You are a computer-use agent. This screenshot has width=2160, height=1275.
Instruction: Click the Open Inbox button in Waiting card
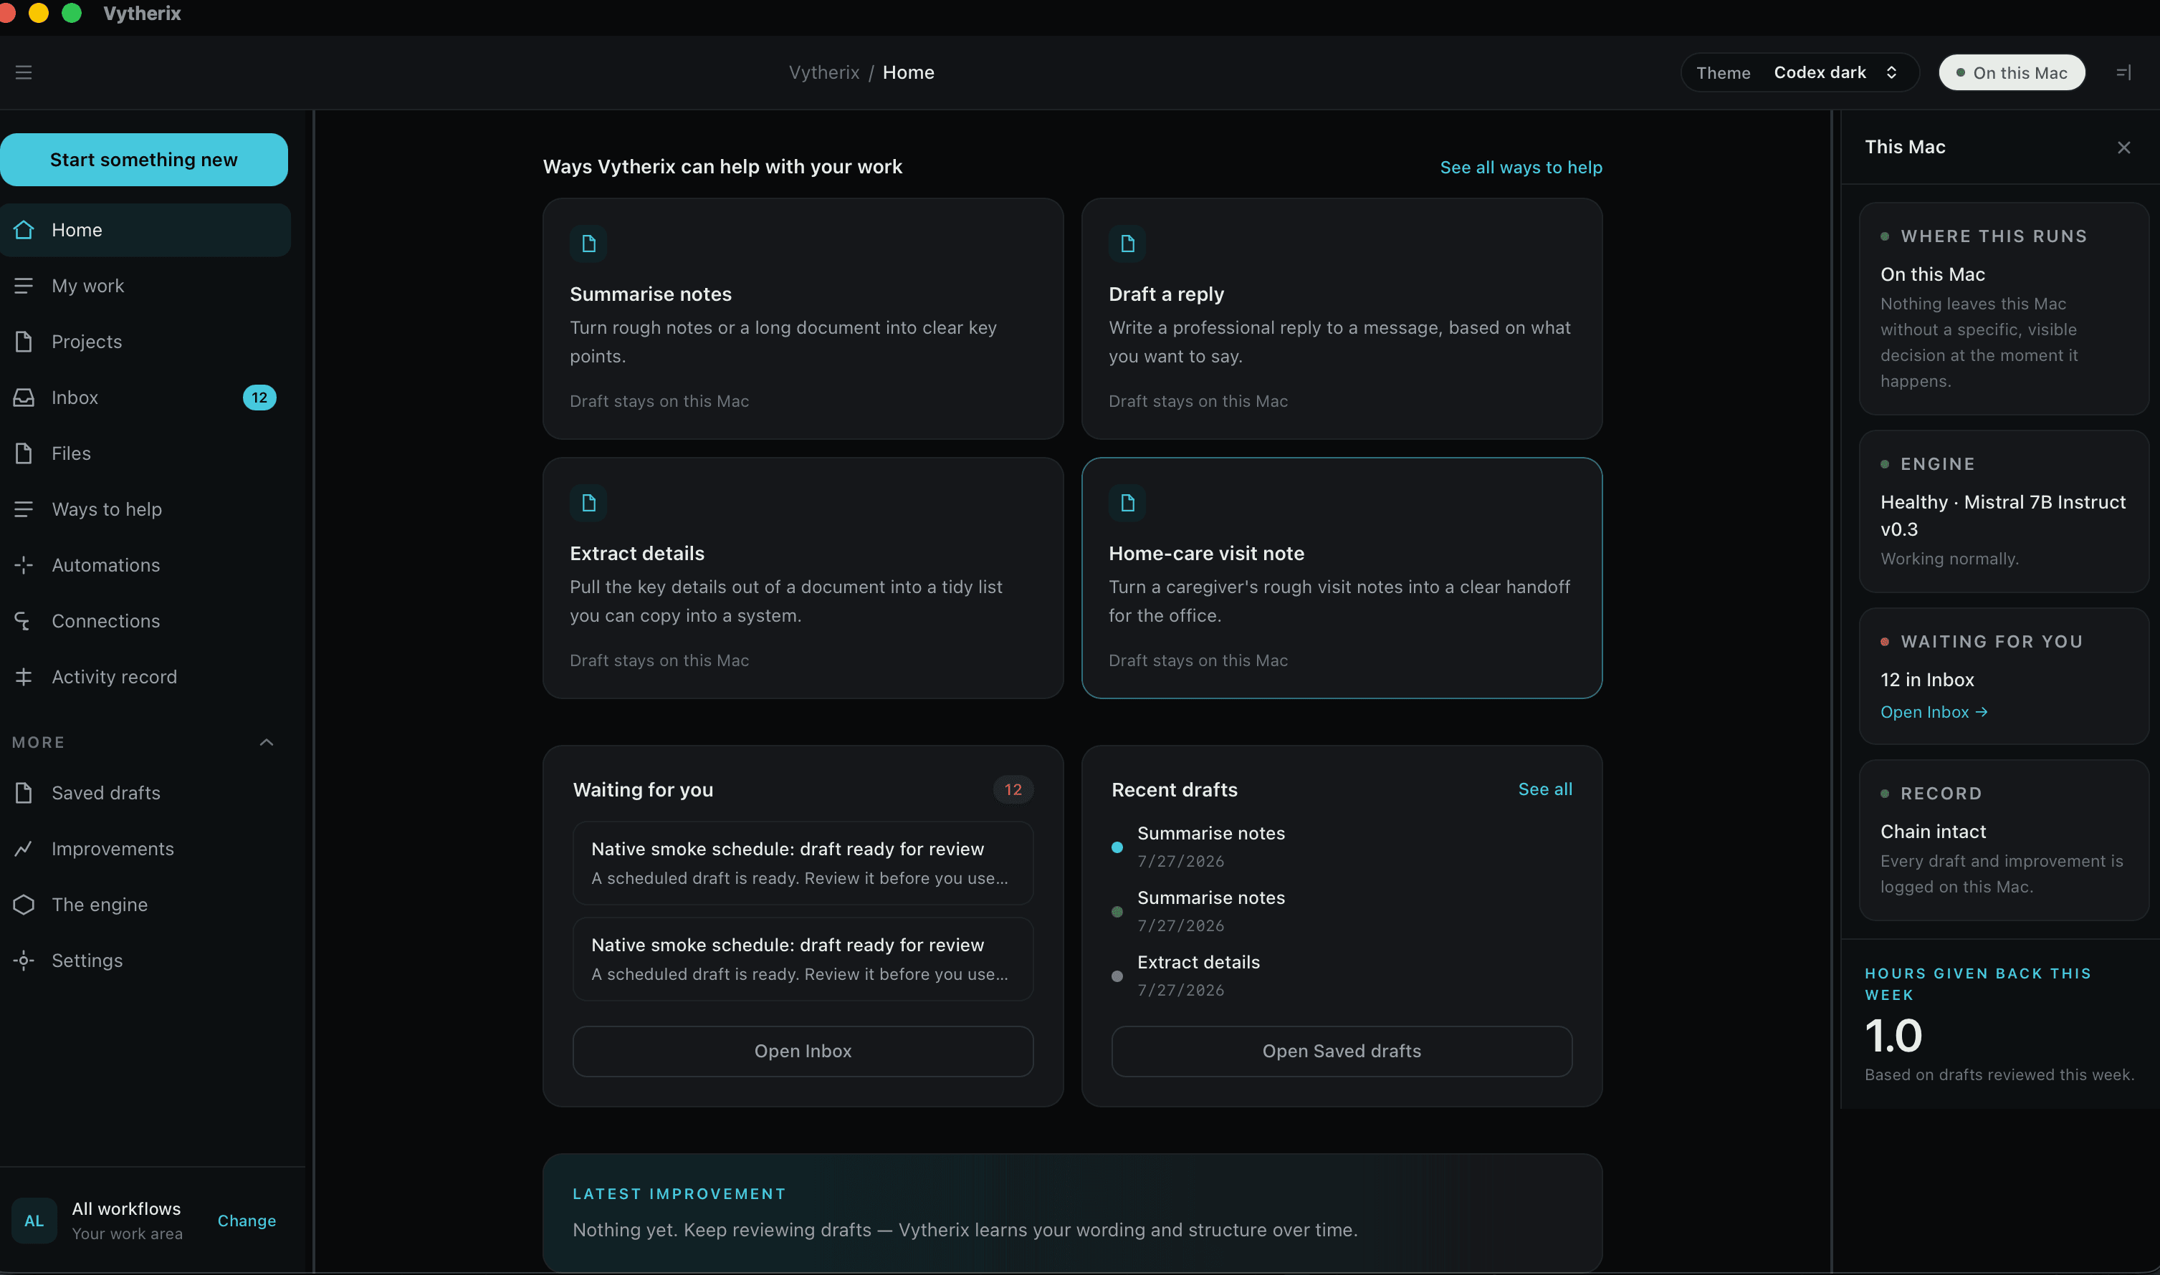[803, 1052]
